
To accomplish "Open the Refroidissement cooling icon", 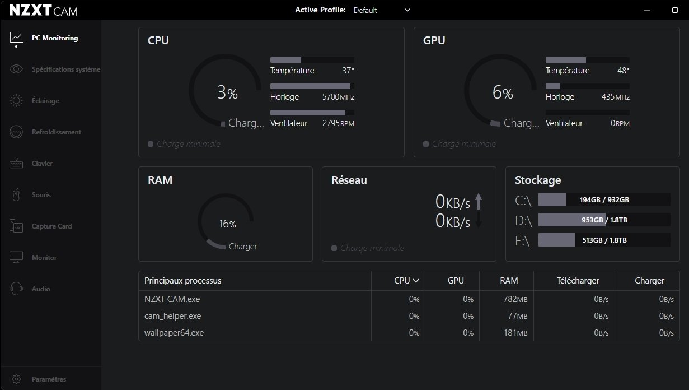I will coord(16,132).
